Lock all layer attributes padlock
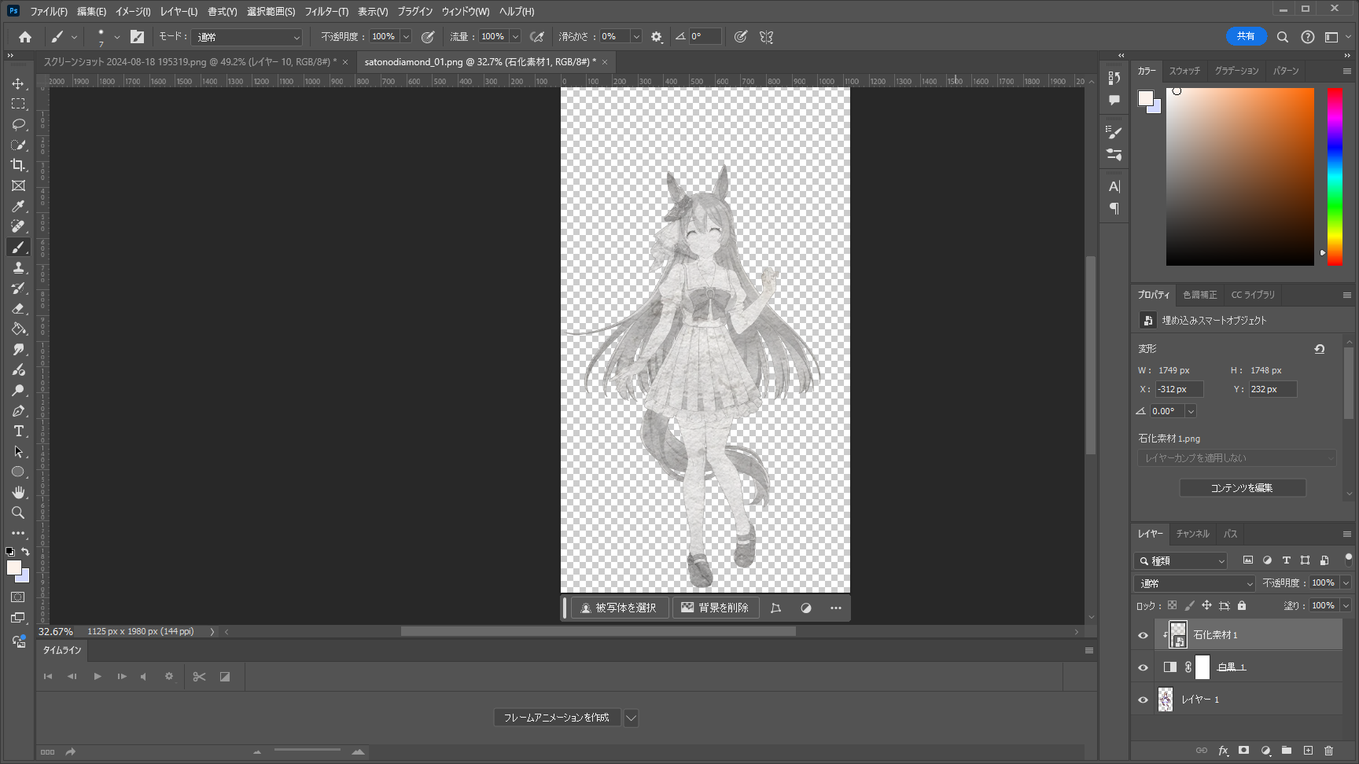Viewport: 1359px width, 764px height. 1242,606
